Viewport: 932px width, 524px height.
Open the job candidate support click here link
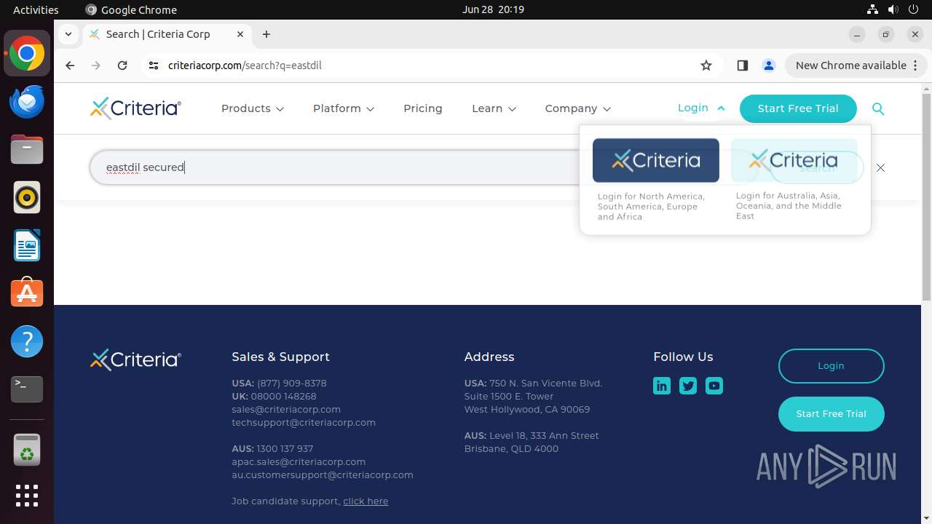tap(366, 501)
